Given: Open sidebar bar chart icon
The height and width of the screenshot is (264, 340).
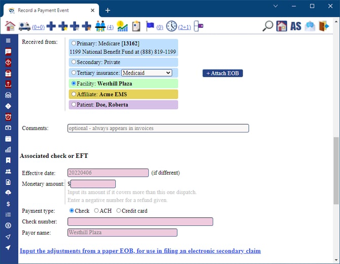Looking at the screenshot, I should tap(8, 149).
